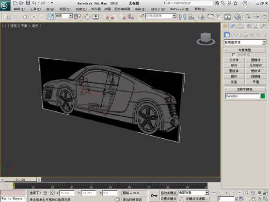Click the 长方体 box button

234,60
